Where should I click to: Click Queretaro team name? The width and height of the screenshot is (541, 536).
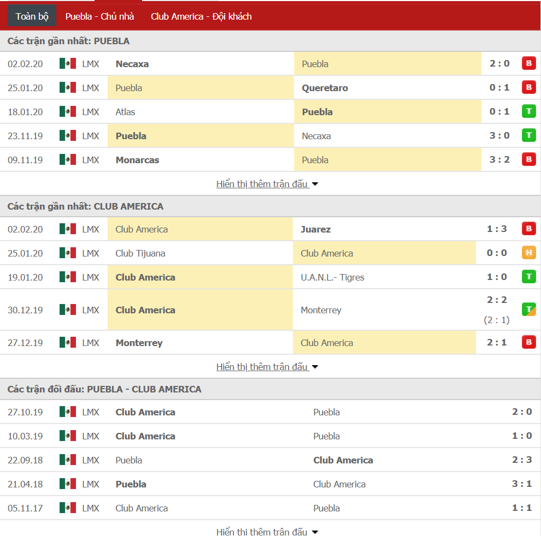coord(325,88)
